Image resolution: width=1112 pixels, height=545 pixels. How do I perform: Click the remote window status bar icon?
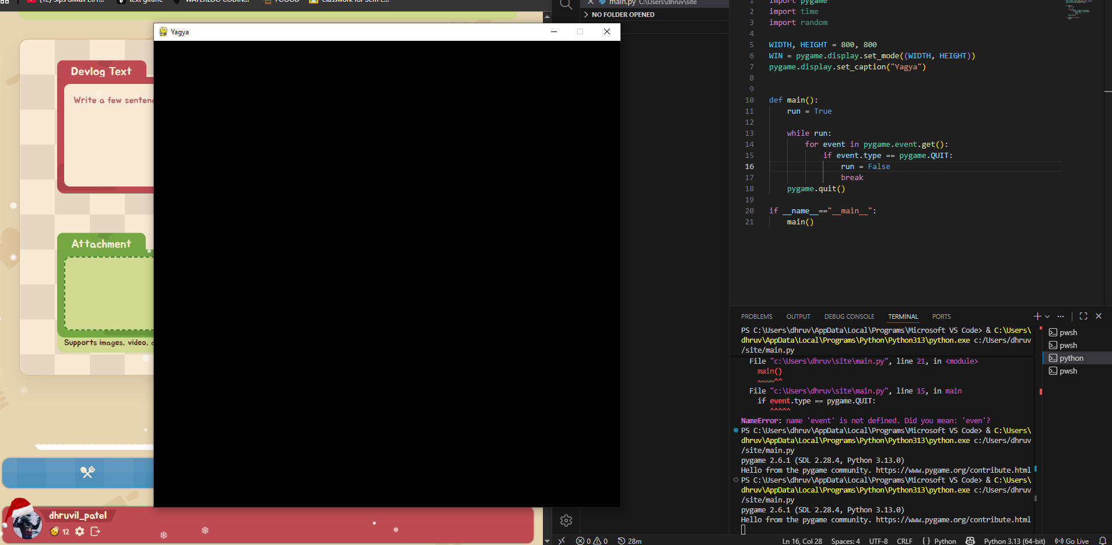(x=562, y=541)
